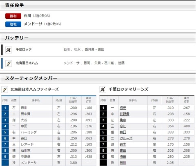
Task: Click batting average .364 in 今江 row
Action: click(170, 126)
